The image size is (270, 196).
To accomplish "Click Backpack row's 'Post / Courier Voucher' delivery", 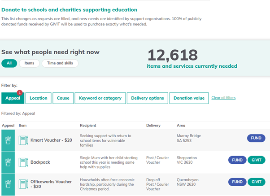I will (x=157, y=160).
